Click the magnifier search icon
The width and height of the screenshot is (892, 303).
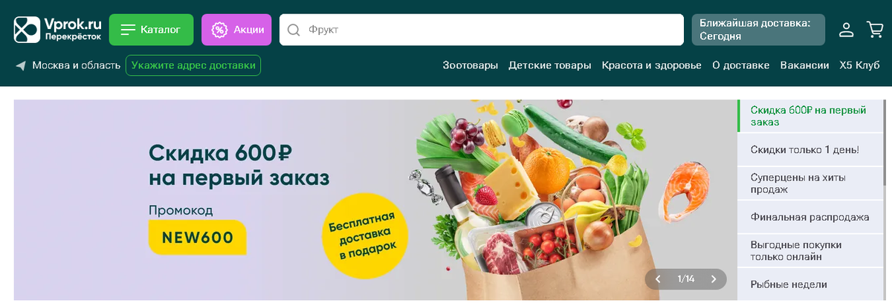coord(294,30)
